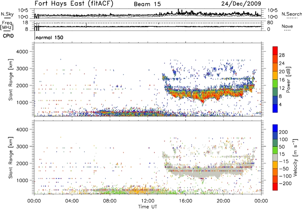
Task: Click the "04:00" time tick label
Action: 72,201
